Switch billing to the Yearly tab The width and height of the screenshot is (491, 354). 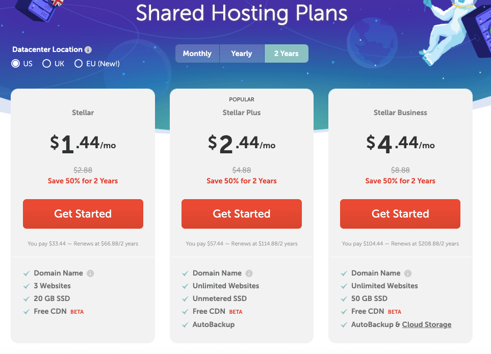tap(241, 53)
